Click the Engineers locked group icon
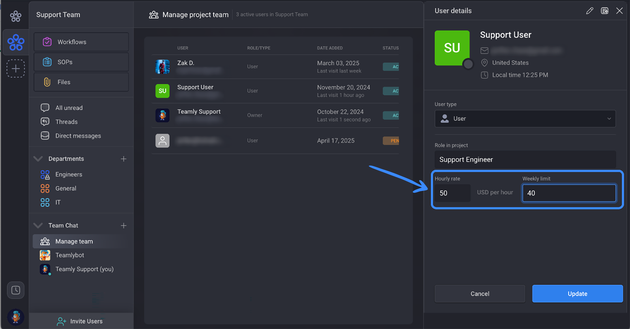 point(45,174)
